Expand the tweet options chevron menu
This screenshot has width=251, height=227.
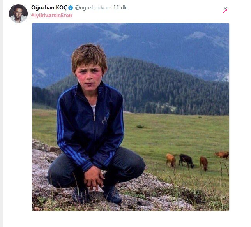[225, 8]
